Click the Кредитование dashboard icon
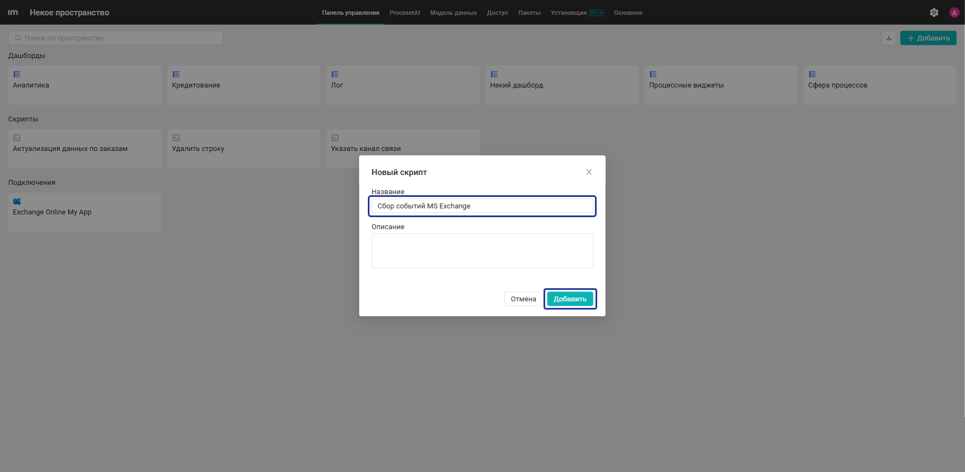The image size is (965, 472). click(x=176, y=74)
